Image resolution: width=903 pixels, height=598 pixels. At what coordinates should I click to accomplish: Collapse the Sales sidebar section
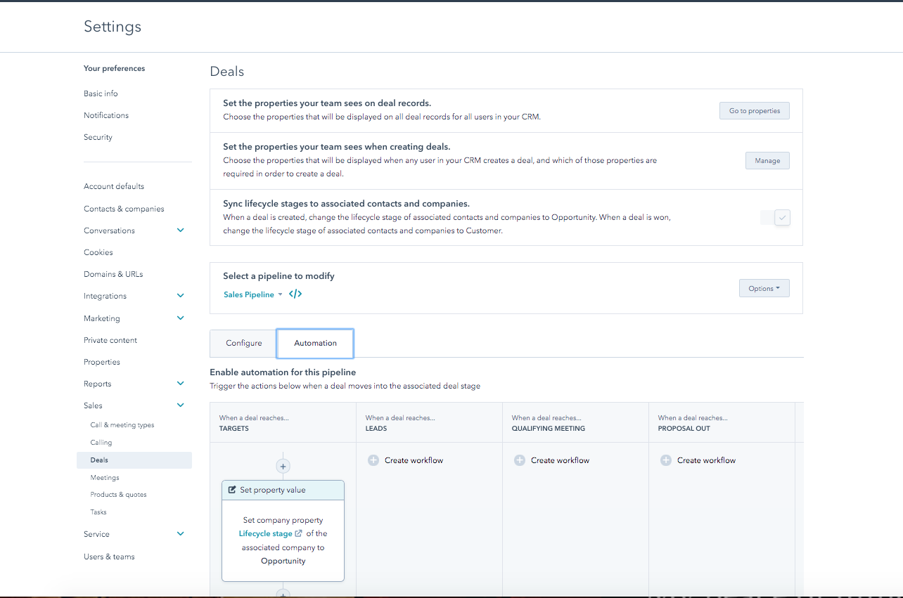point(181,405)
